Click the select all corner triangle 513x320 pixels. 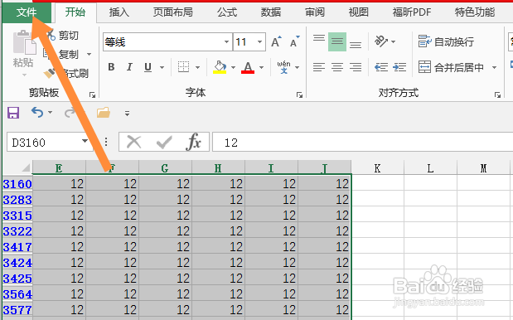26,167
